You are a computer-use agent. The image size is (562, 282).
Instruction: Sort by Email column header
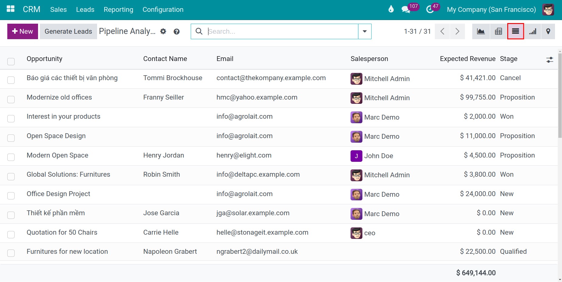click(225, 59)
